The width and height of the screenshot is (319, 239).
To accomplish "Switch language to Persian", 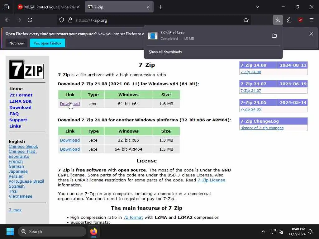I will 16,176.
